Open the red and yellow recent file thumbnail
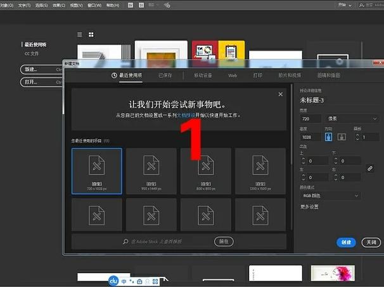Viewport: 384px width, 287px height. 218,54
